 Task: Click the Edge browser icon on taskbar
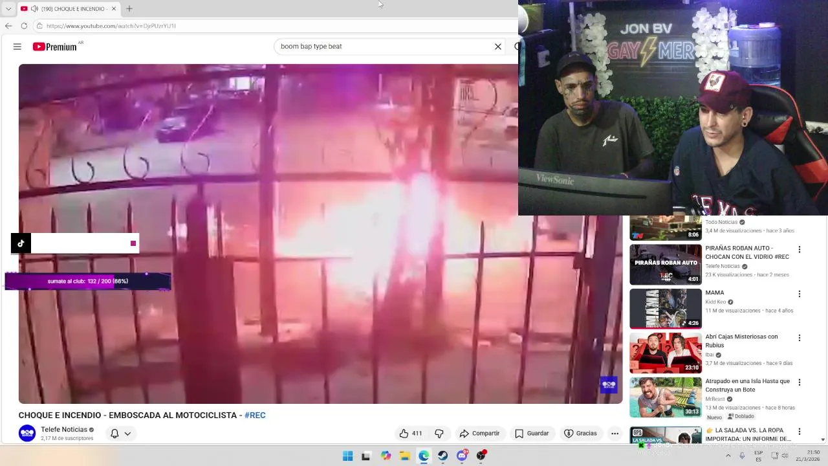(424, 456)
